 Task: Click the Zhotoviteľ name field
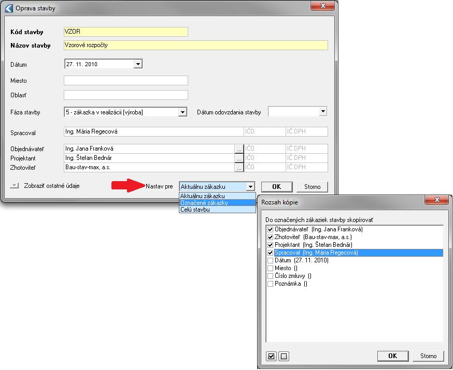[149, 167]
